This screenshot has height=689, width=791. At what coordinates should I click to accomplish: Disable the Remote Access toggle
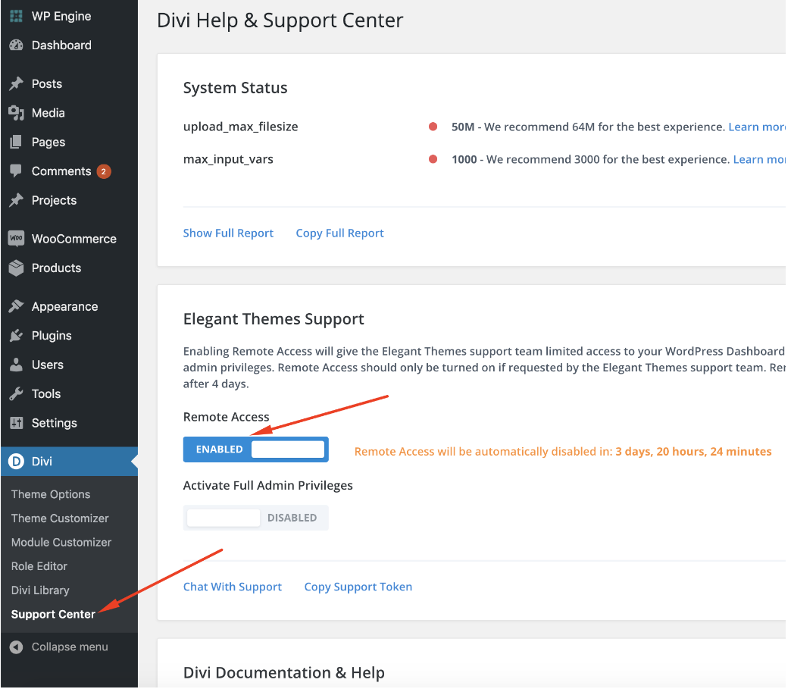coord(255,449)
